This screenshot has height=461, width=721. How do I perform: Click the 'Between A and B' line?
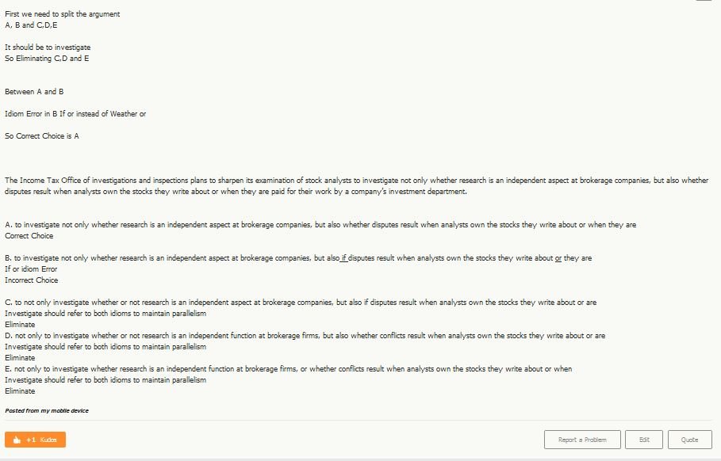point(34,92)
